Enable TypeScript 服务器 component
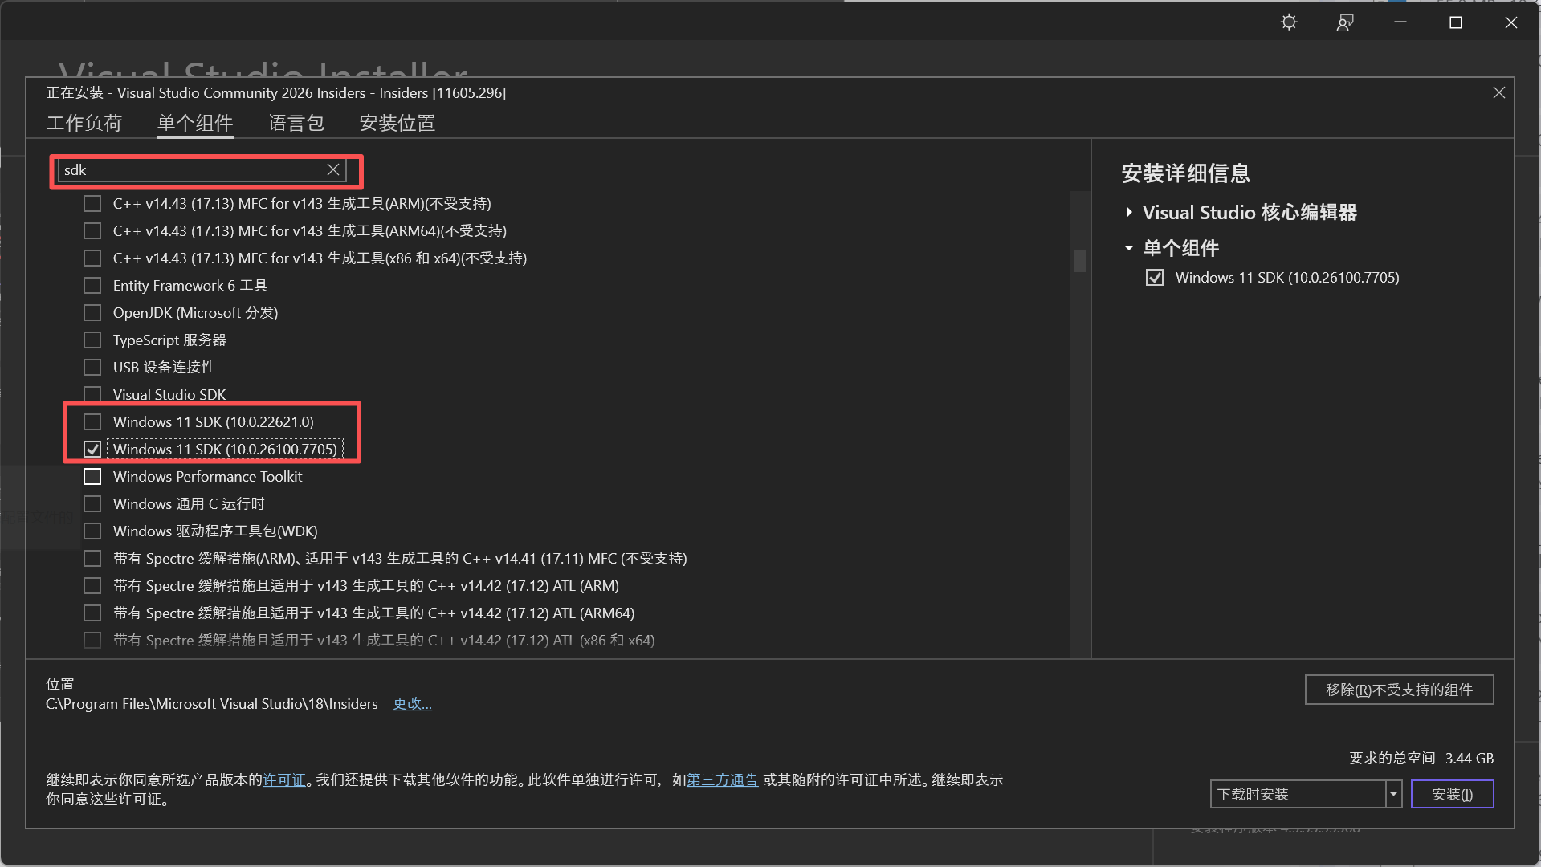Image resolution: width=1541 pixels, height=867 pixels. [92, 340]
